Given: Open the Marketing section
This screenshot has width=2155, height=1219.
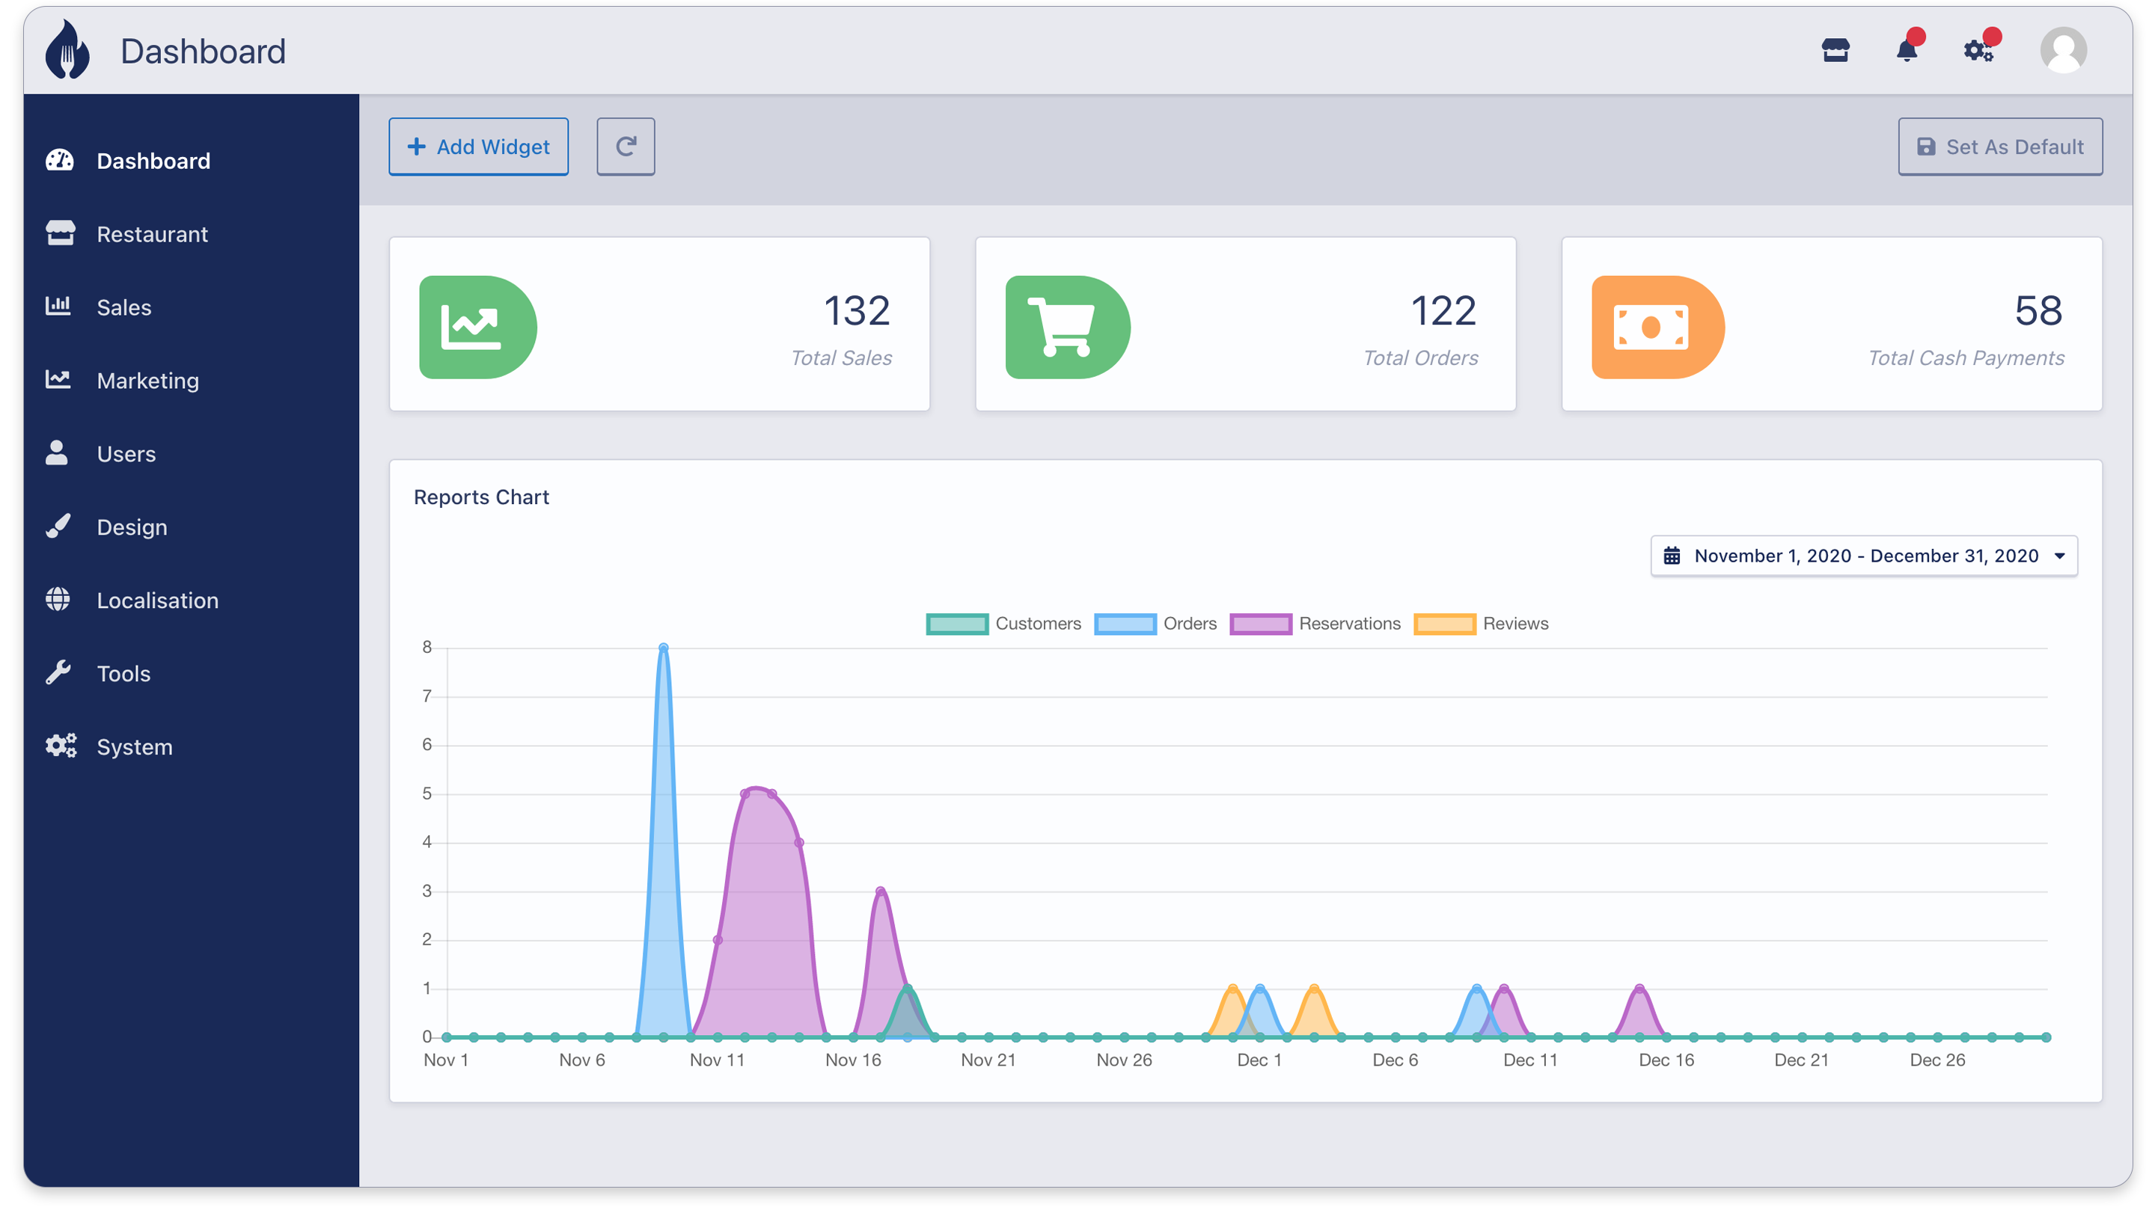Looking at the screenshot, I should [x=147, y=380].
